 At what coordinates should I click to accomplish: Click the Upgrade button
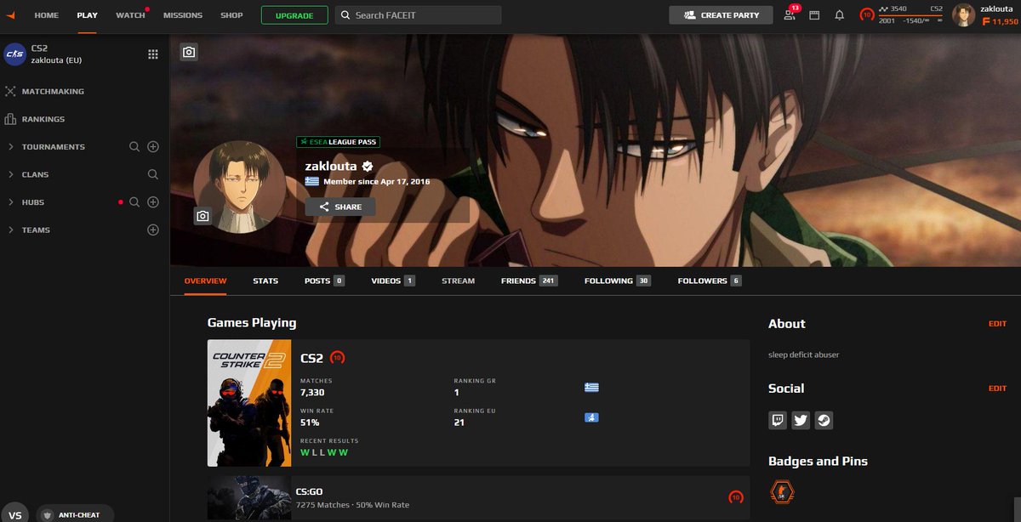(x=294, y=15)
